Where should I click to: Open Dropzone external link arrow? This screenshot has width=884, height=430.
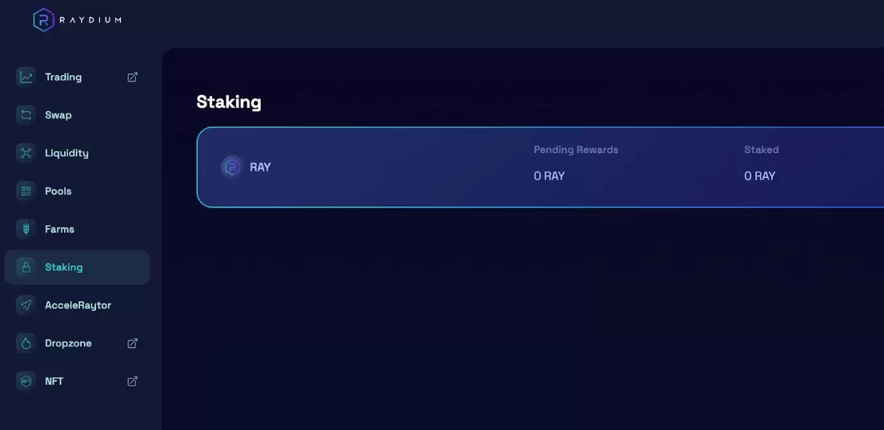133,343
